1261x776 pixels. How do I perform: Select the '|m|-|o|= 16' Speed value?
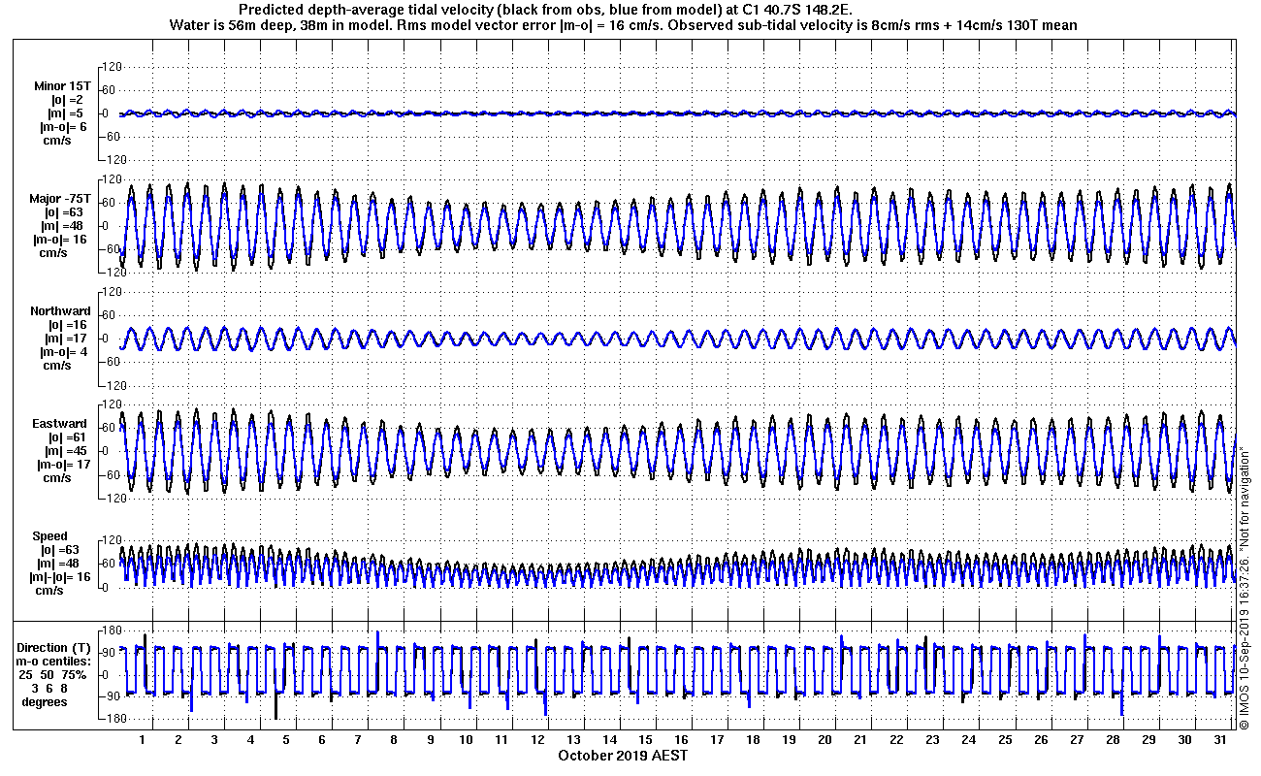[60, 577]
